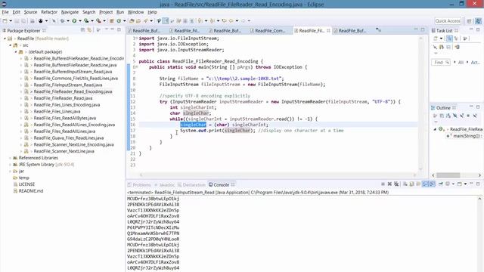Click the Open Perspective icon
The image size is (484, 272).
[469, 20]
